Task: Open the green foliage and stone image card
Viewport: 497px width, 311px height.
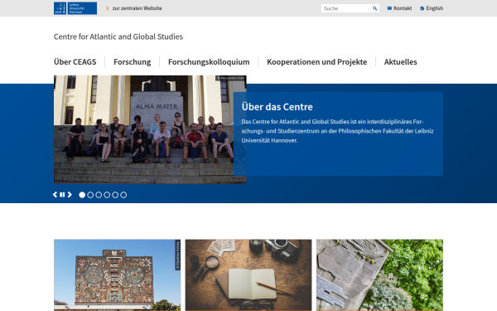Action: click(379, 275)
